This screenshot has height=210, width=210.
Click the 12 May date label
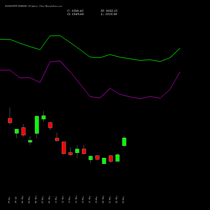coord(63,199)
